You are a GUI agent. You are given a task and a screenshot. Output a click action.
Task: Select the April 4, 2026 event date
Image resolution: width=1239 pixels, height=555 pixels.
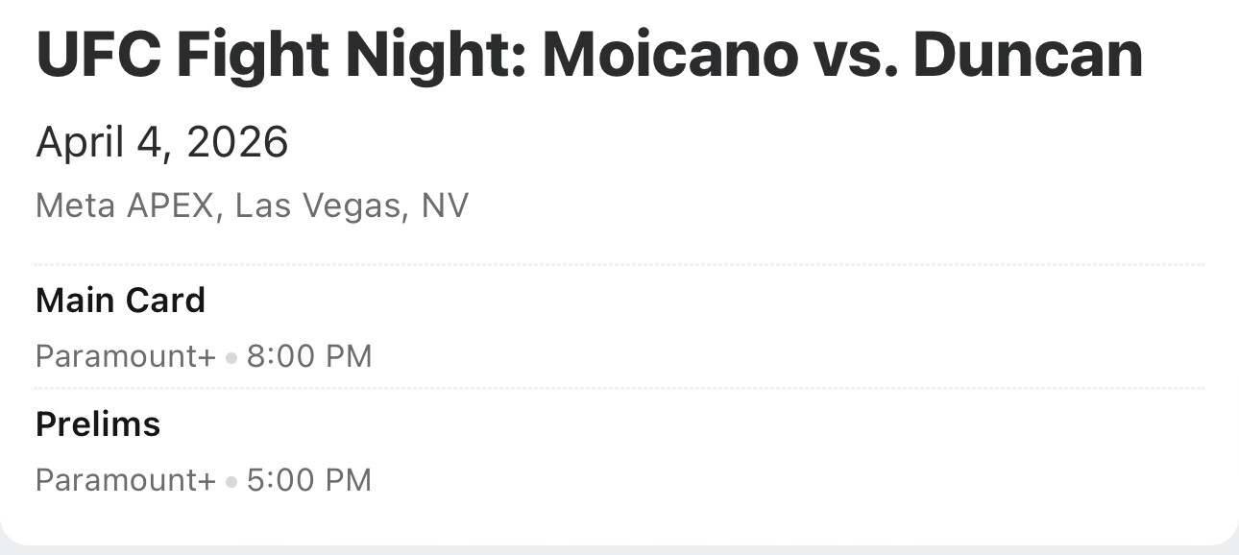tap(161, 143)
